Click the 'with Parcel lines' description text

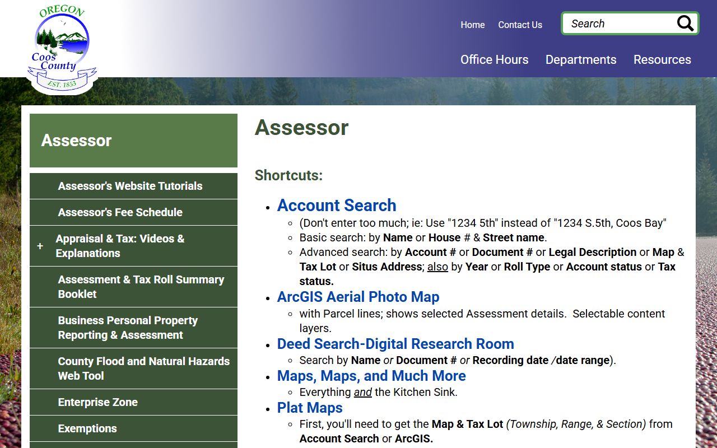click(482, 321)
